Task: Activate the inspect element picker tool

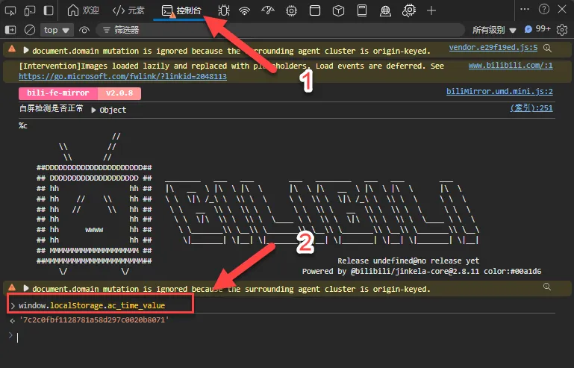Action: pyautogui.click(x=10, y=10)
